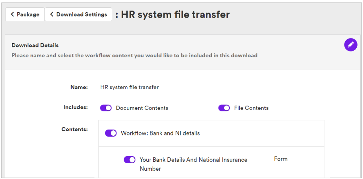
Task: Click the File Contents label
Action: [252, 108]
